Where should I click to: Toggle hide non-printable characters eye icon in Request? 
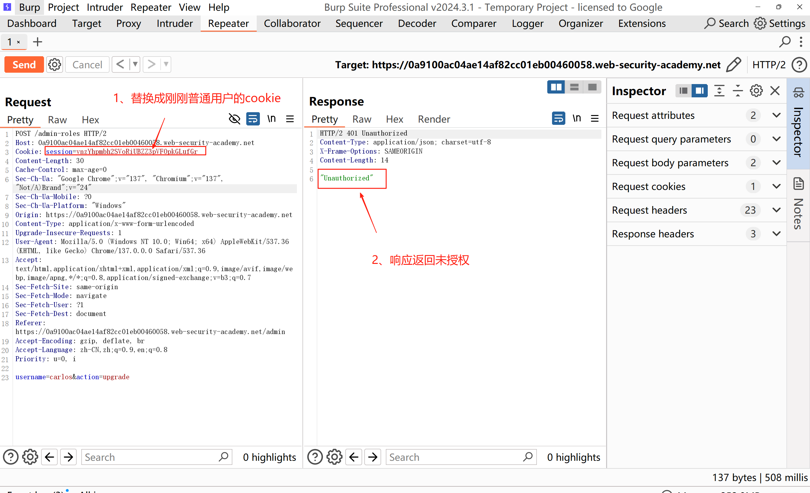coord(234,119)
